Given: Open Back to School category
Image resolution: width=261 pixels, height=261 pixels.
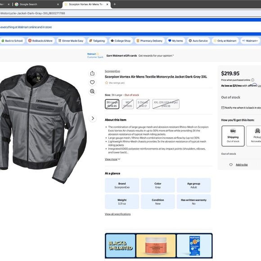Looking at the screenshot, I should pos(12,40).
